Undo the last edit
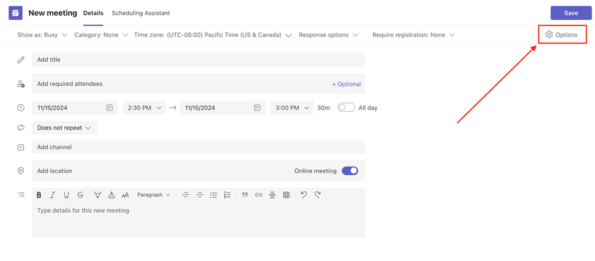The height and width of the screenshot is (261, 595). 303,195
